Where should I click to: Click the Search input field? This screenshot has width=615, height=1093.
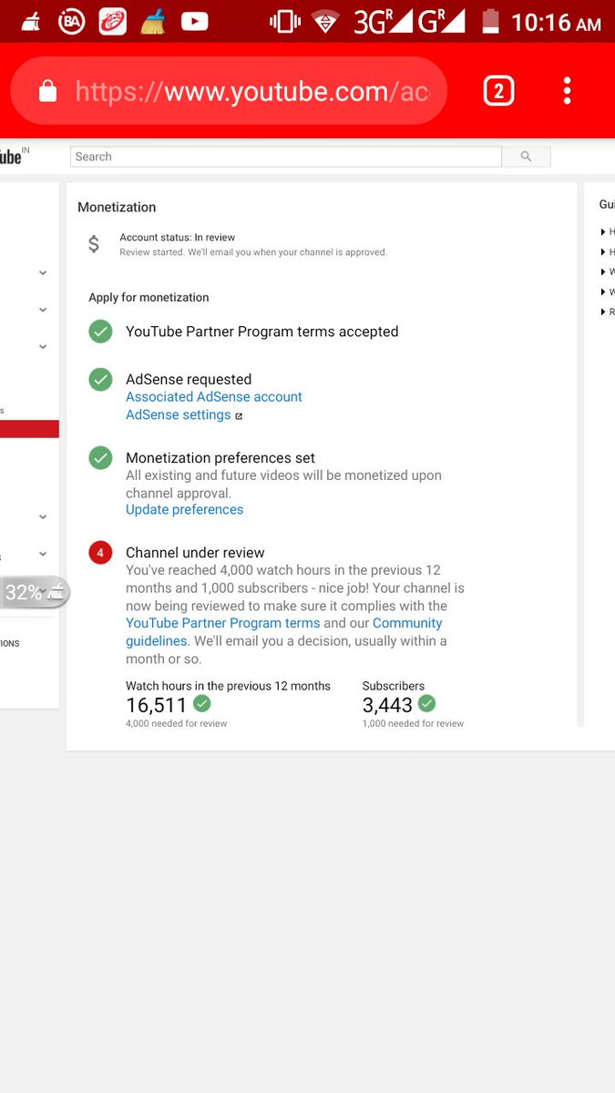286,157
